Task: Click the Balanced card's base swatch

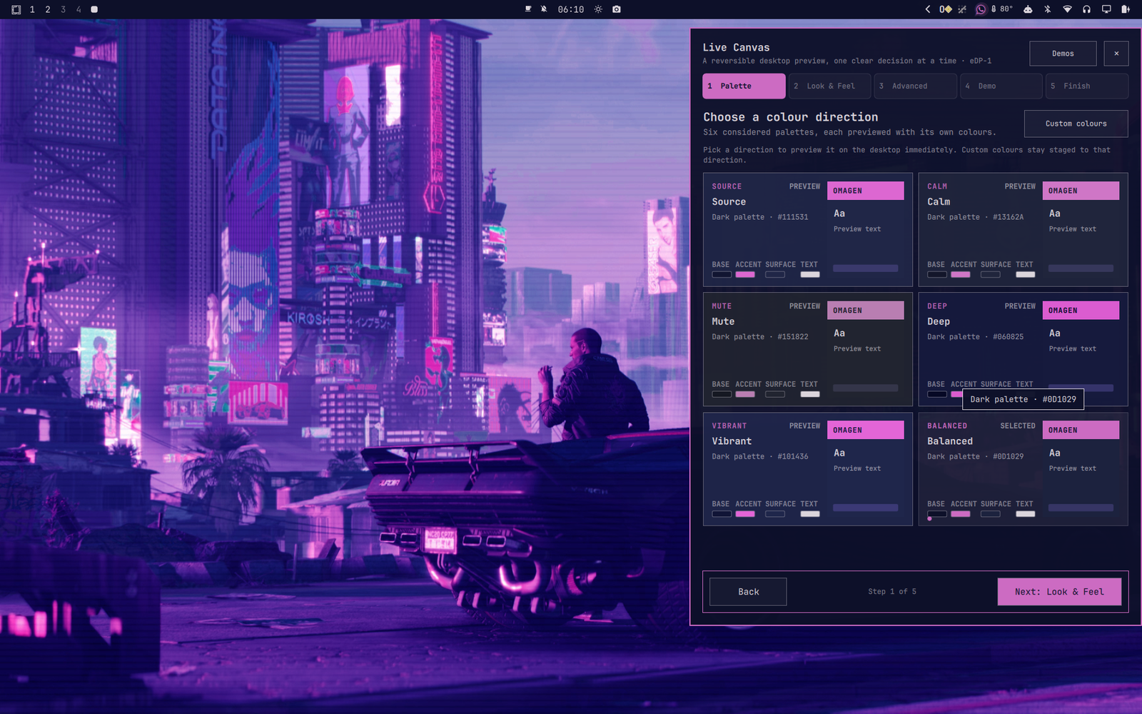Action: pos(937,514)
